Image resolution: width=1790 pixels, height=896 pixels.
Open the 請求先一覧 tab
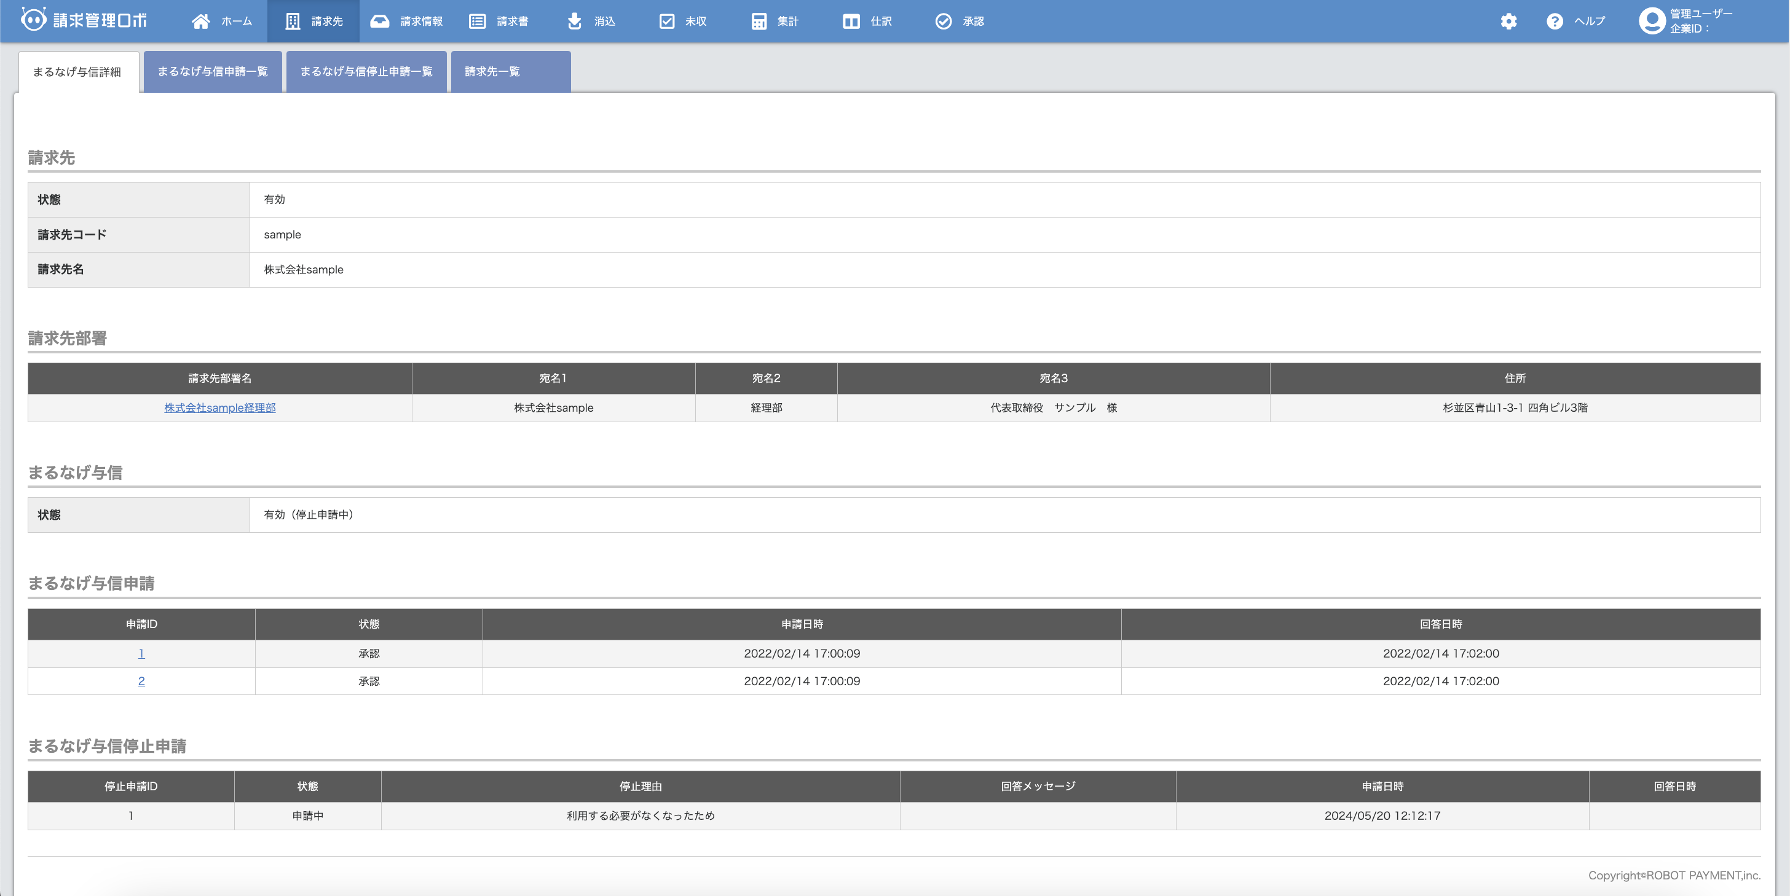click(492, 71)
